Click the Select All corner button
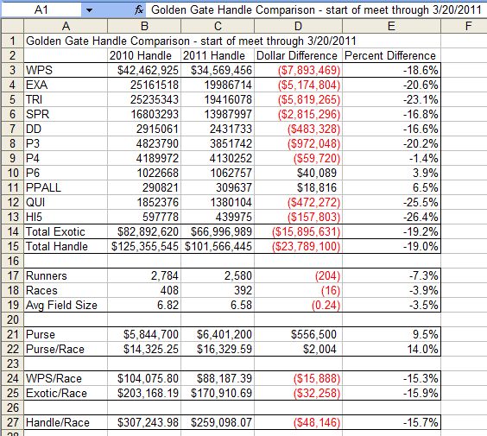487x436 pixels. pos(12,26)
